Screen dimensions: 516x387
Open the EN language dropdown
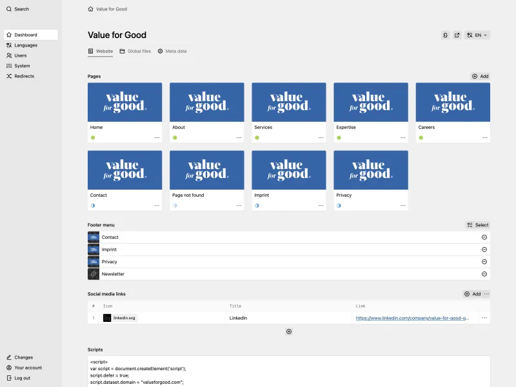(x=481, y=35)
